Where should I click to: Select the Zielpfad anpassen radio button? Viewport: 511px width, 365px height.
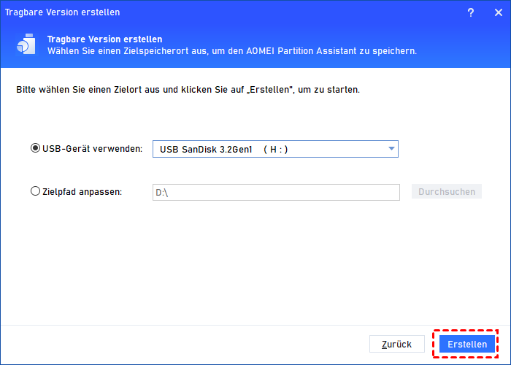tap(36, 192)
